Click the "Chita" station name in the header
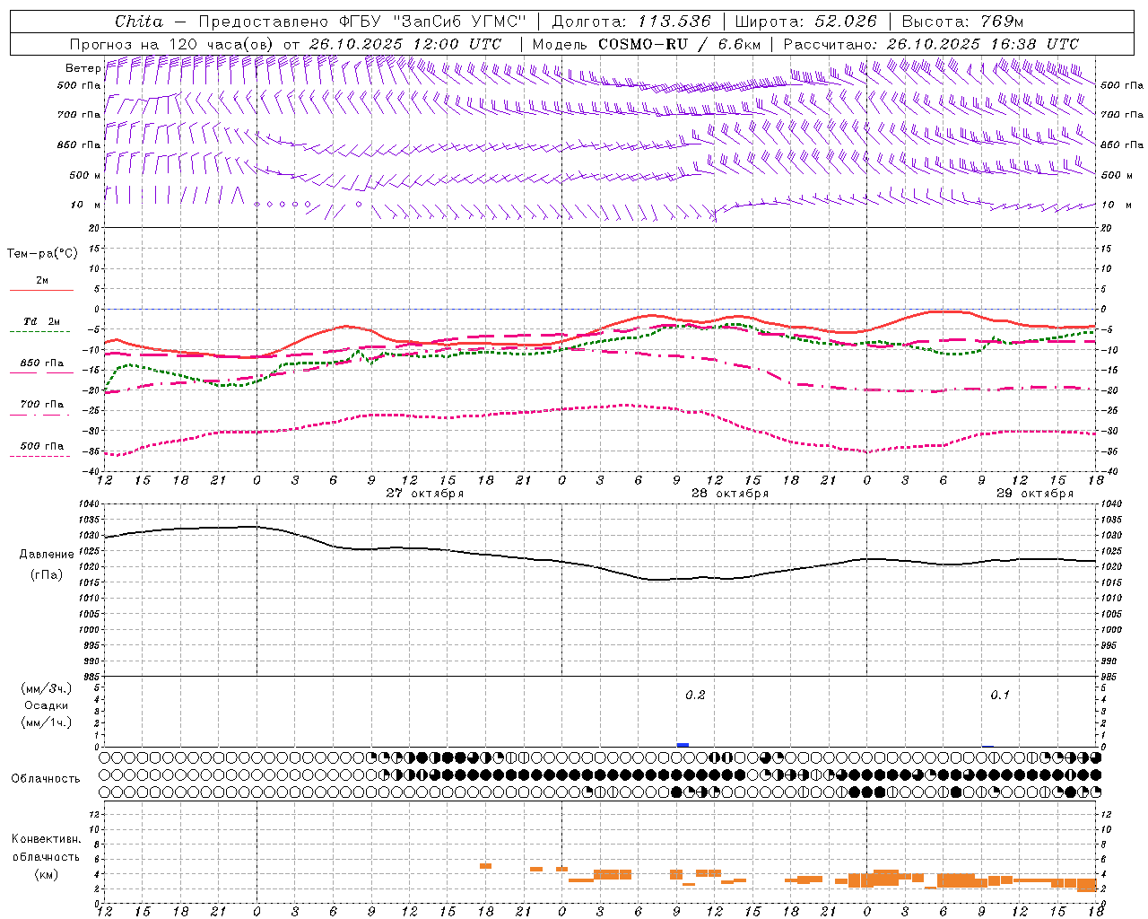The height and width of the screenshot is (919, 1148). pyautogui.click(x=139, y=22)
